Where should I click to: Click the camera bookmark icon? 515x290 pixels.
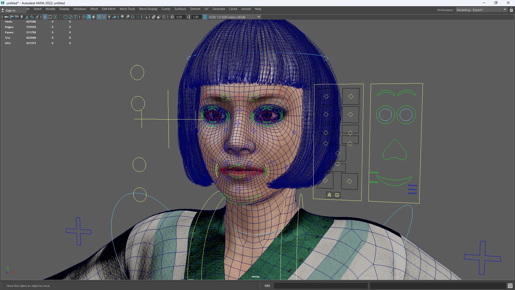pos(22,17)
